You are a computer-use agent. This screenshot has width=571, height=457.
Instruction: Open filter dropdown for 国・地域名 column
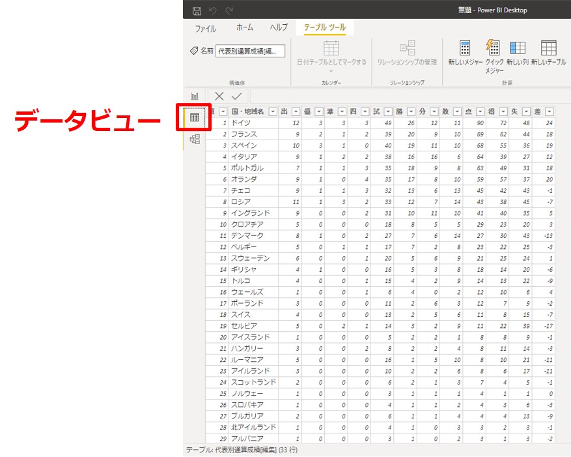[x=273, y=111]
